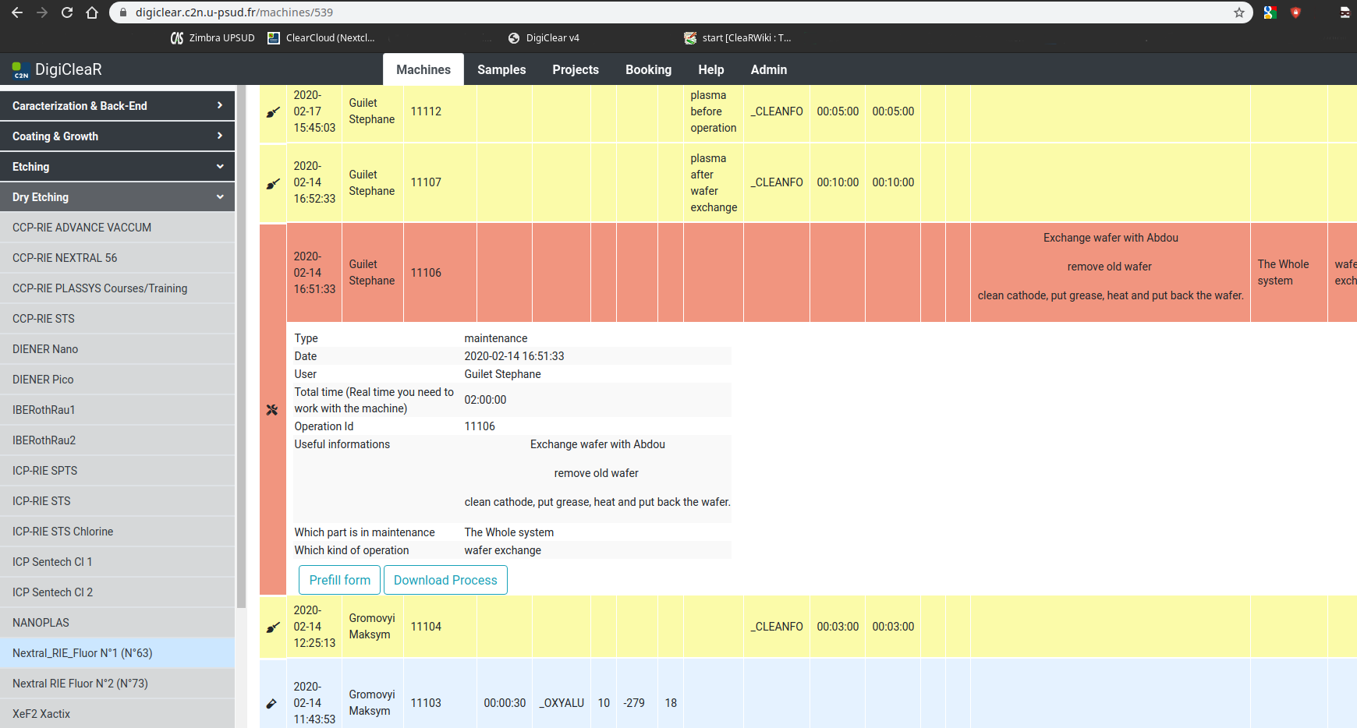Click the red shield extension icon
Screen dimensions: 1357x728
[1295, 12]
